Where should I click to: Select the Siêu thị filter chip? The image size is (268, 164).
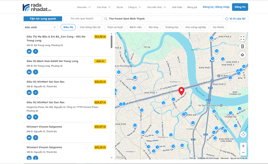pos(68,27)
